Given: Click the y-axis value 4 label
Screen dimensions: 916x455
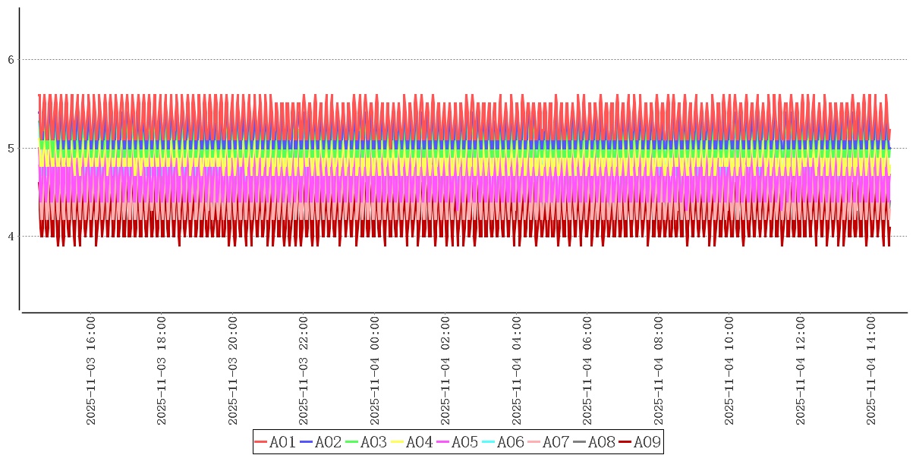Looking at the screenshot, I should (11, 237).
